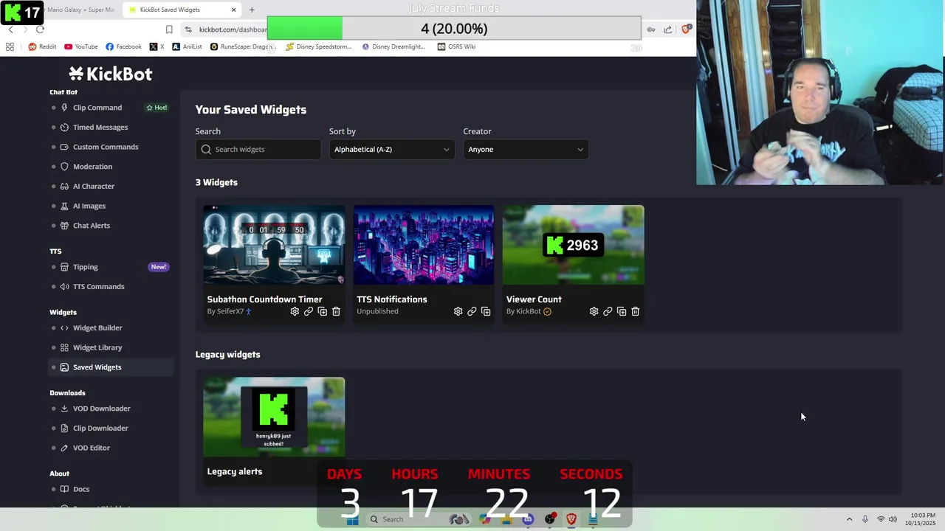945x531 pixels.
Task: Open the system tray overflow chevron
Action: [849, 519]
